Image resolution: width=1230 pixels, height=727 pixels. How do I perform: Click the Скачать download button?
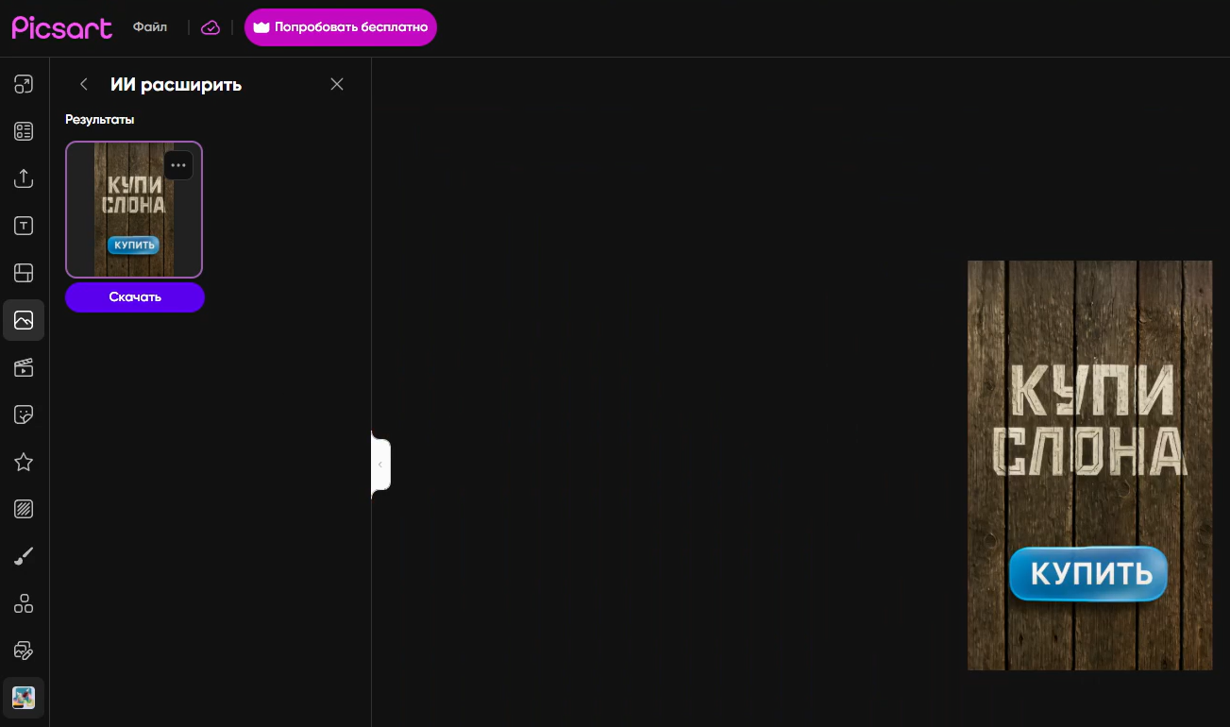[x=135, y=296]
